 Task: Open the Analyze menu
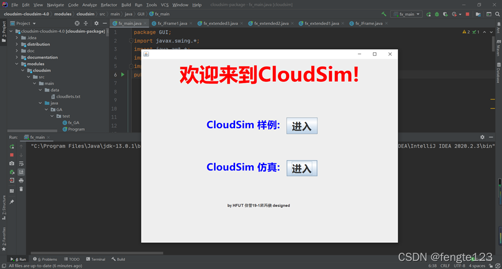89,5
